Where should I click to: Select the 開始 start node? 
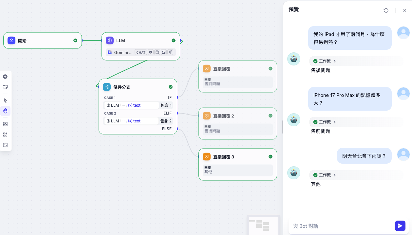coord(43,41)
